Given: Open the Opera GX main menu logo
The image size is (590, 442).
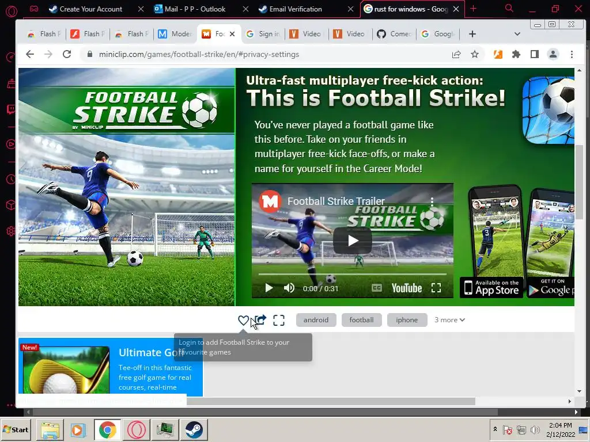Looking at the screenshot, I should [12, 12].
